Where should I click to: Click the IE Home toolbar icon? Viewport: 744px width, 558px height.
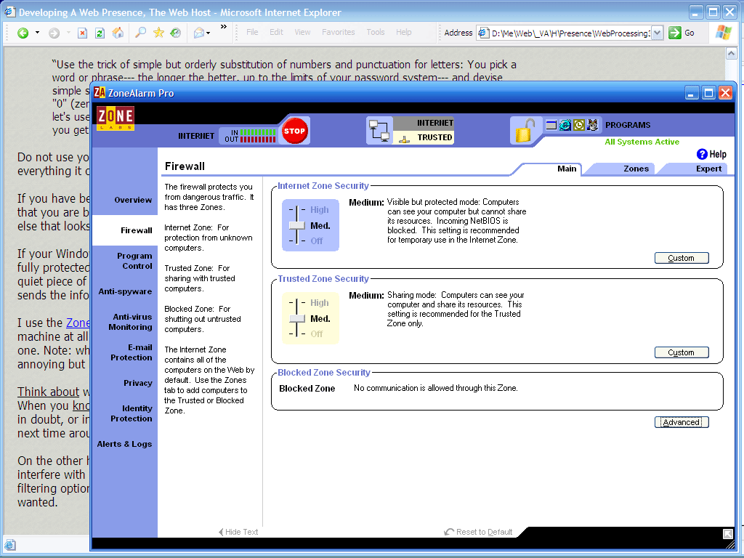pyautogui.click(x=118, y=33)
